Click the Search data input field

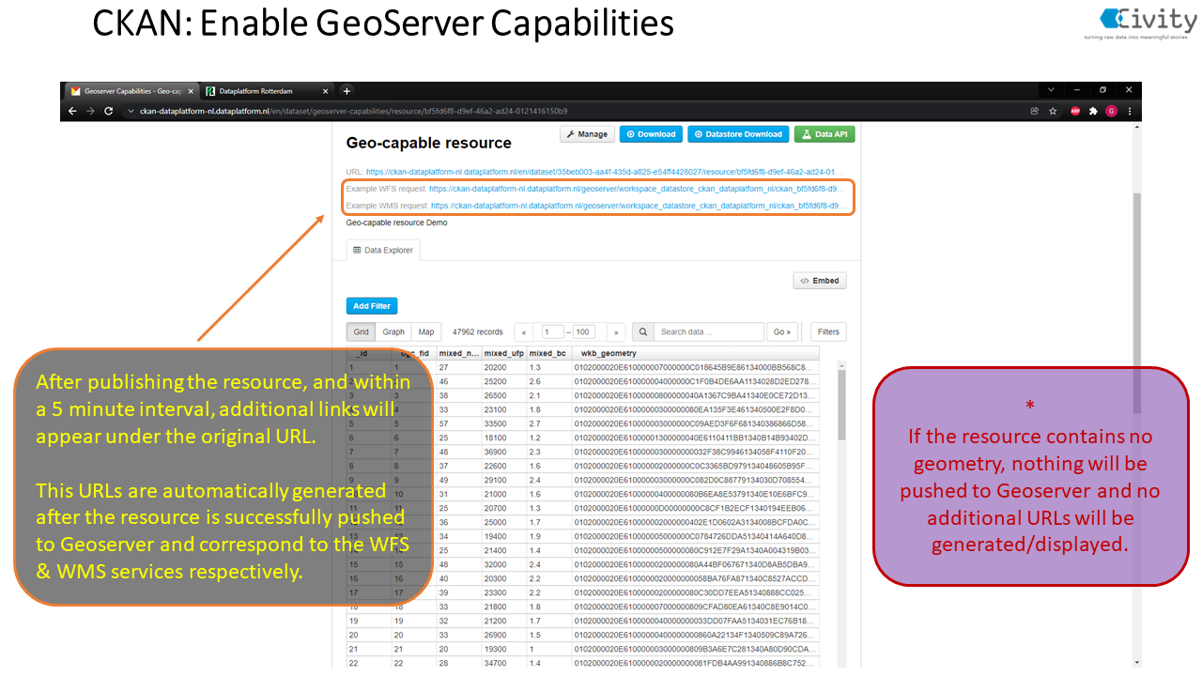tap(709, 332)
